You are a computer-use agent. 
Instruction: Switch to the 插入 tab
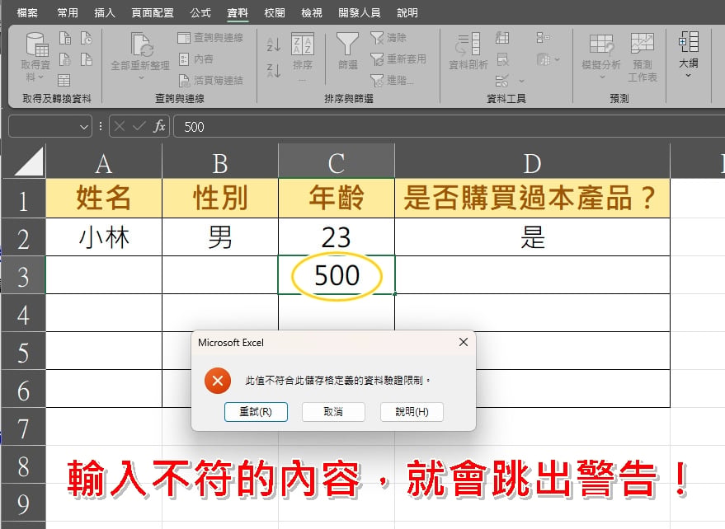click(105, 12)
